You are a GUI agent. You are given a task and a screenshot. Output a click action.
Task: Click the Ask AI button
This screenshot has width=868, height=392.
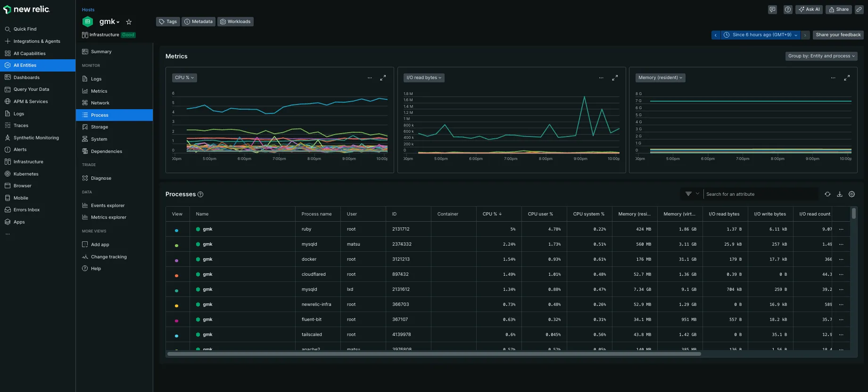click(x=809, y=9)
